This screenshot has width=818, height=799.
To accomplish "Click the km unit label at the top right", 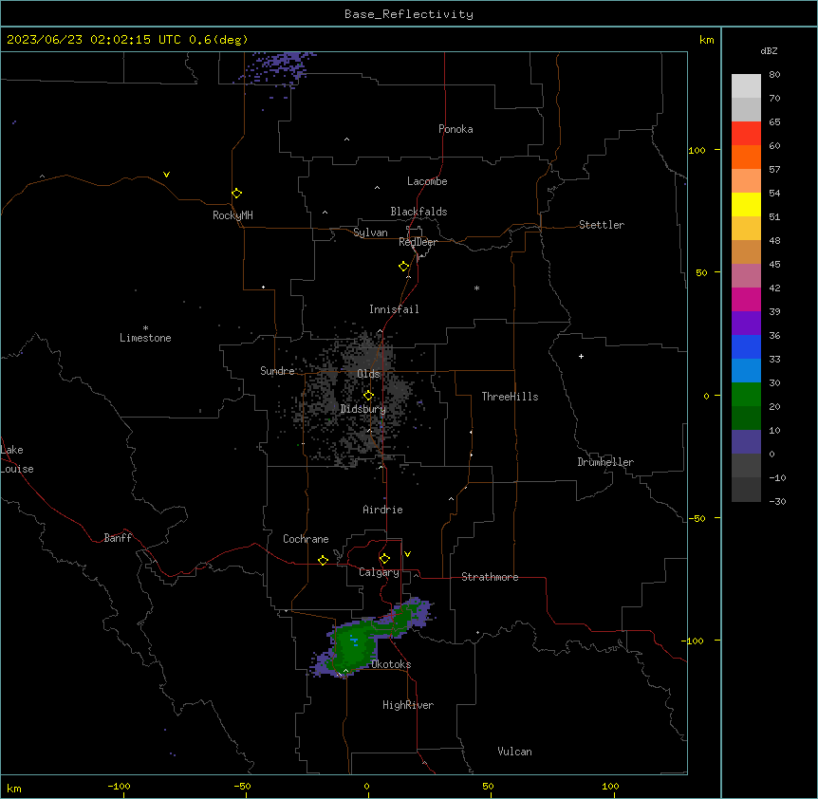I will 707,40.
